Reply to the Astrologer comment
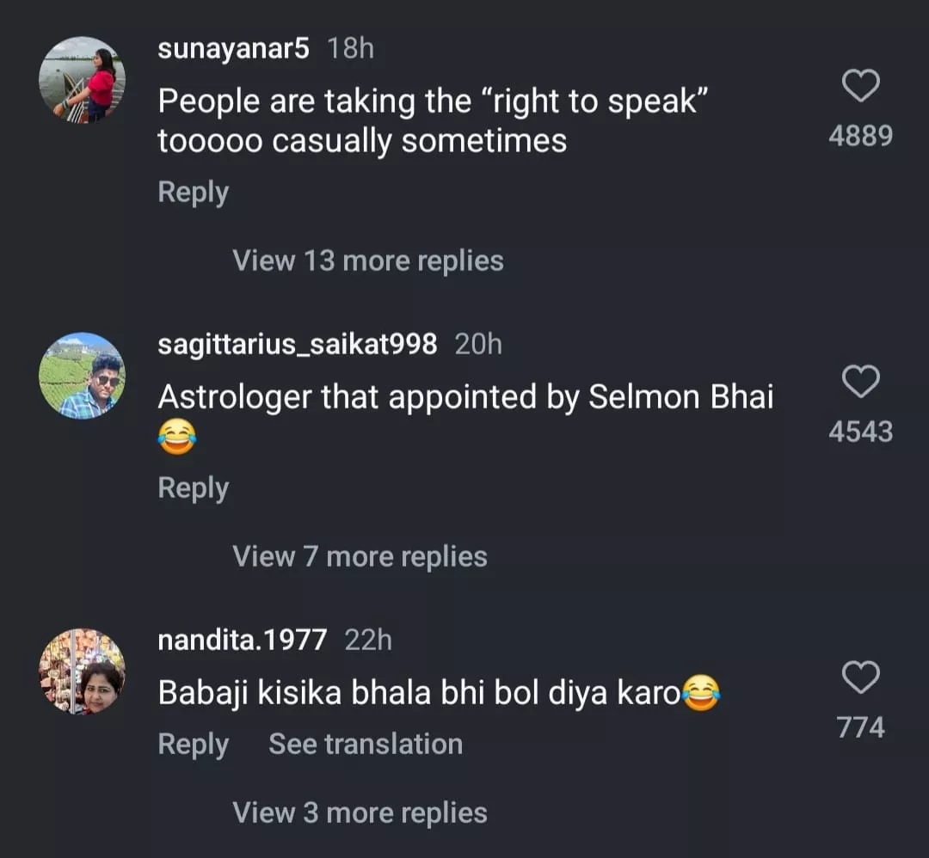Screen dimensions: 929x858 (x=193, y=488)
